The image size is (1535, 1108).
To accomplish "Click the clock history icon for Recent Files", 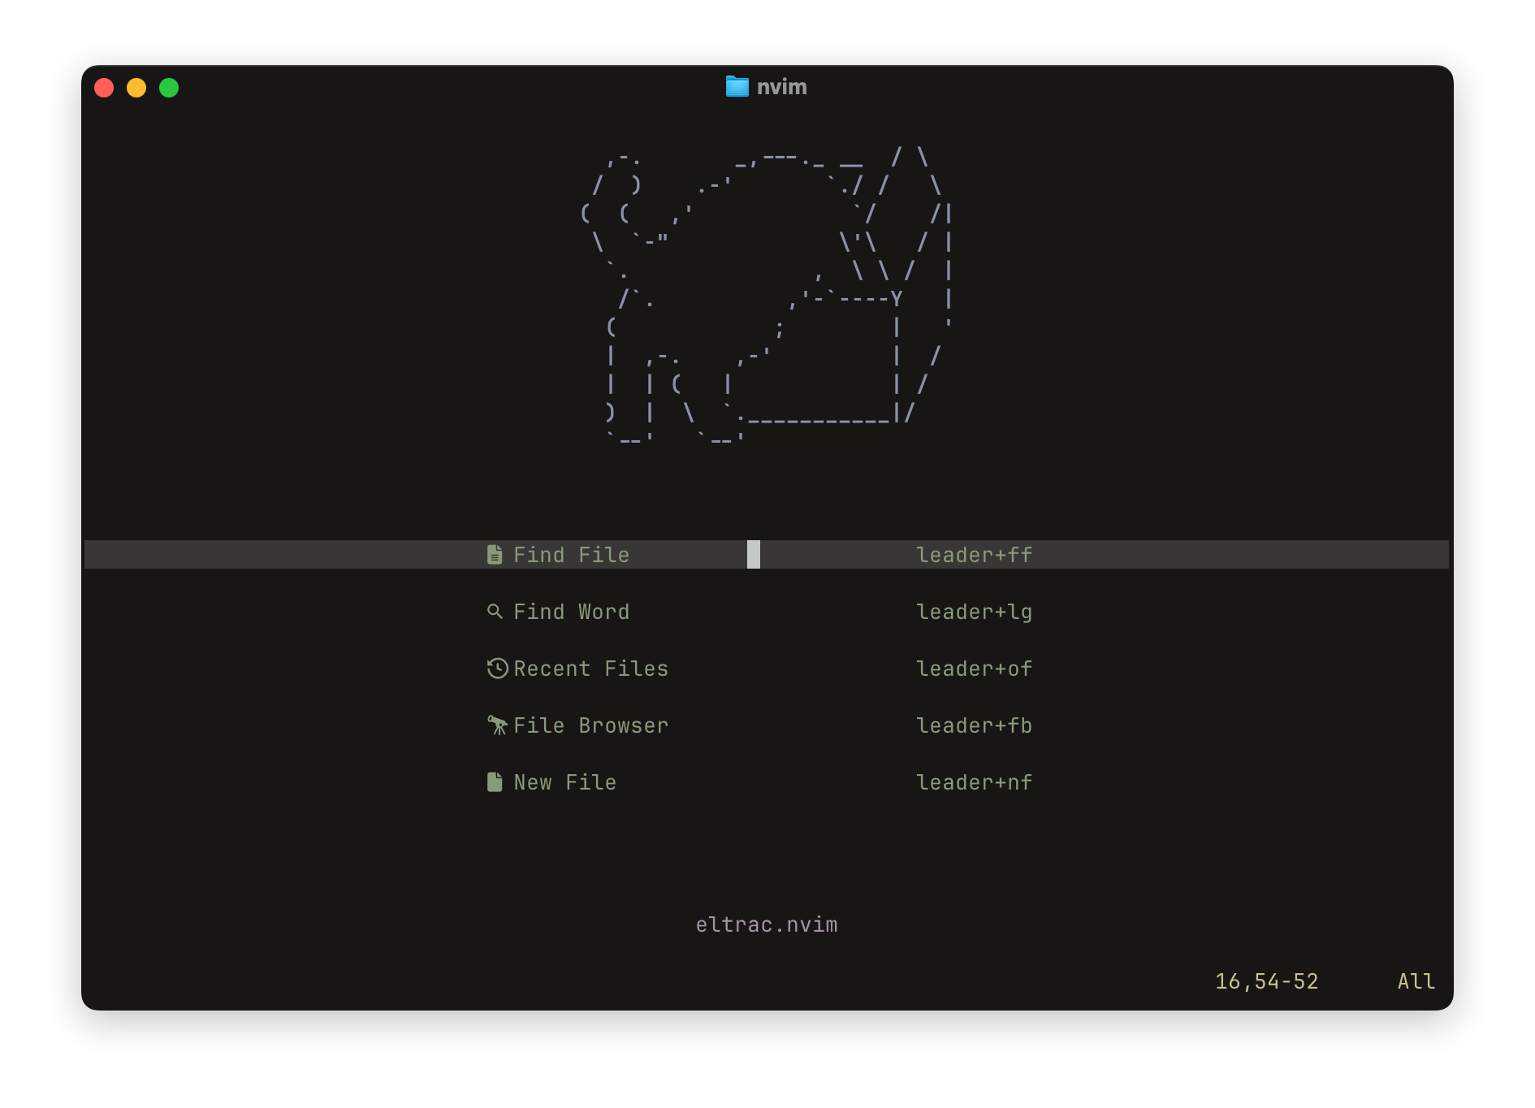I will (x=497, y=669).
